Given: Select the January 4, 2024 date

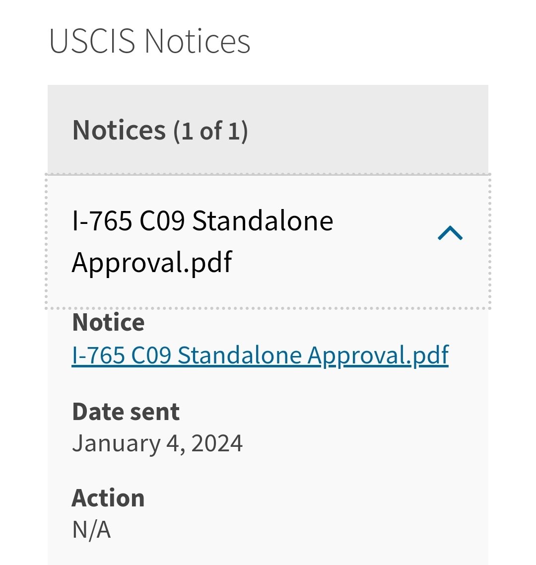Looking at the screenshot, I should pyautogui.click(x=157, y=443).
